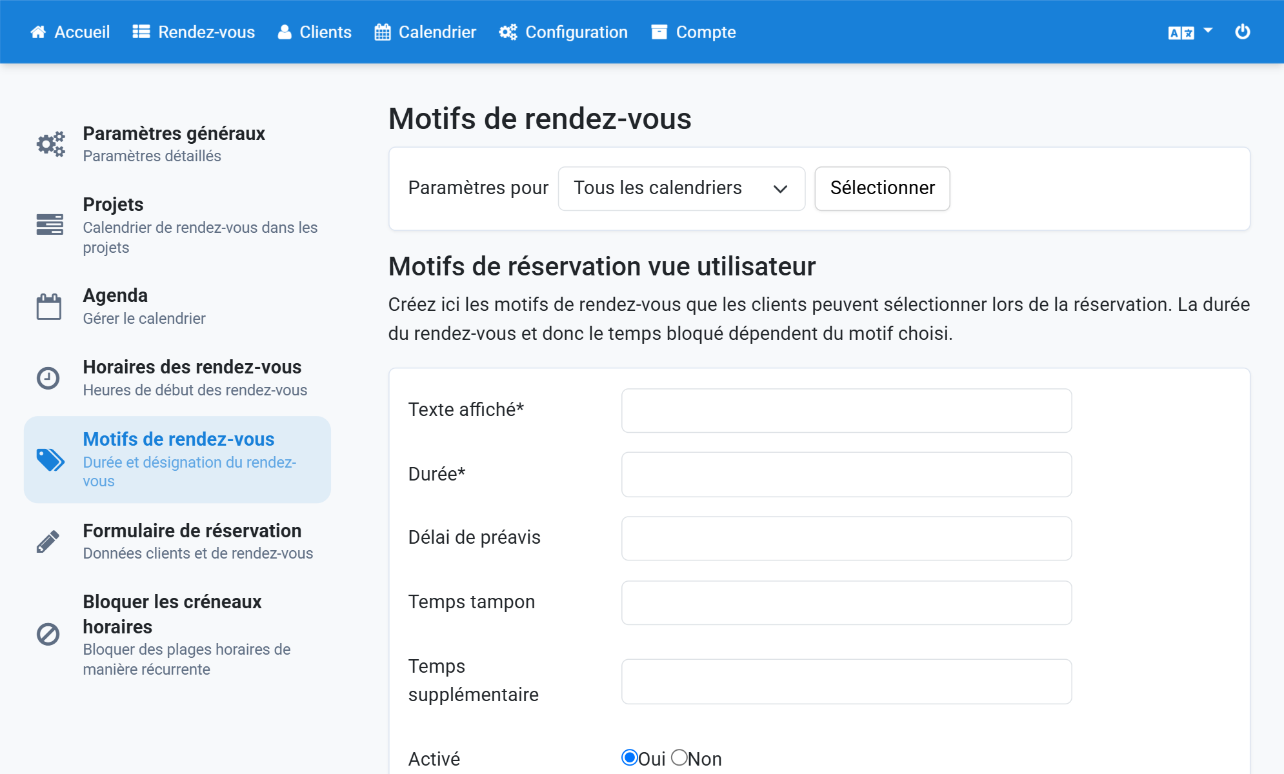Open Calendrier in the top menu
Screen dimensions: 1284x774
pyautogui.click(x=426, y=32)
